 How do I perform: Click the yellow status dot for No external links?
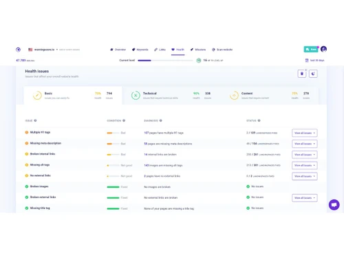27,175
